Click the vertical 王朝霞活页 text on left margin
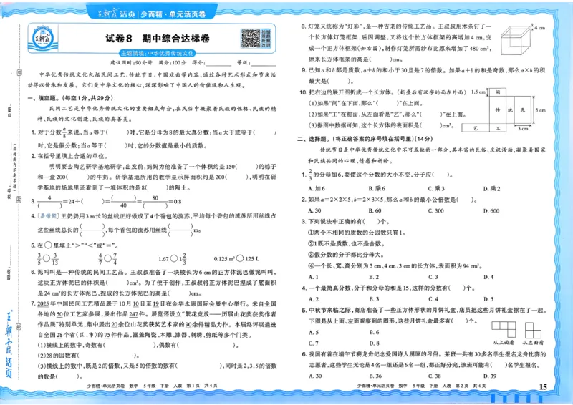573x405 pixels. [9, 345]
